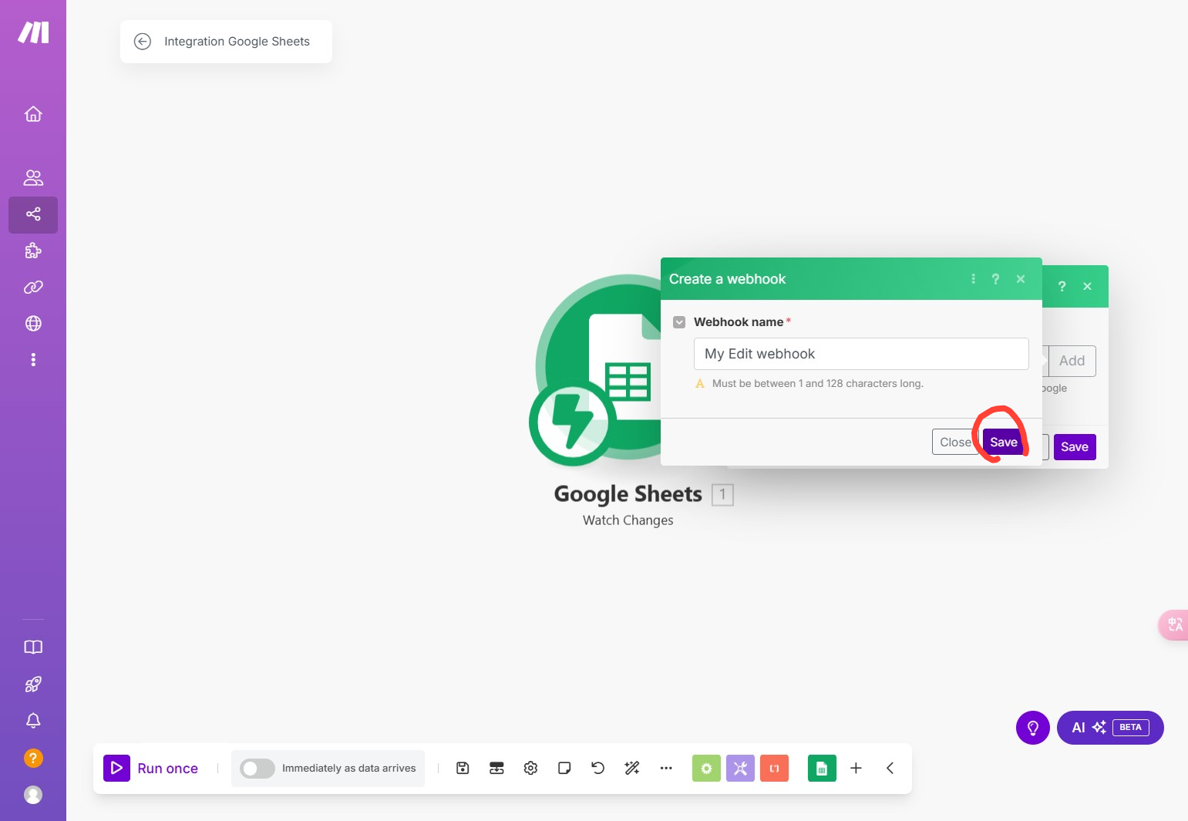Open the user profile avatar

[x=33, y=794]
